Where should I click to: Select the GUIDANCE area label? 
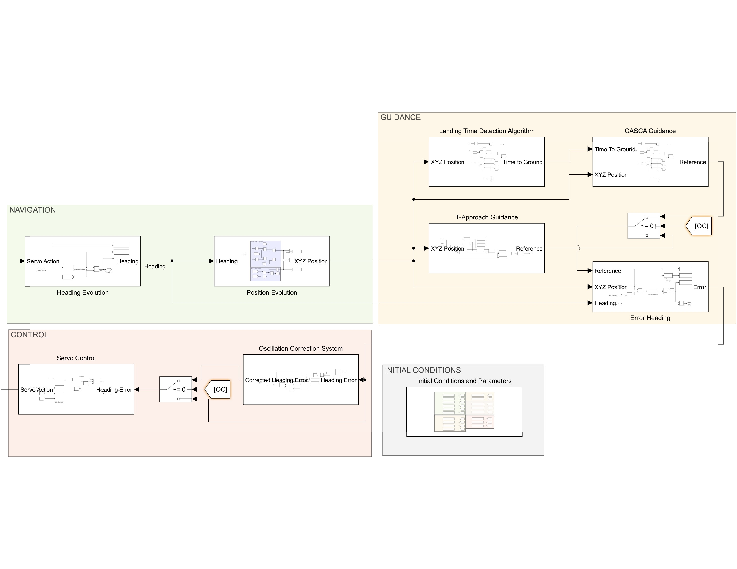(401, 117)
